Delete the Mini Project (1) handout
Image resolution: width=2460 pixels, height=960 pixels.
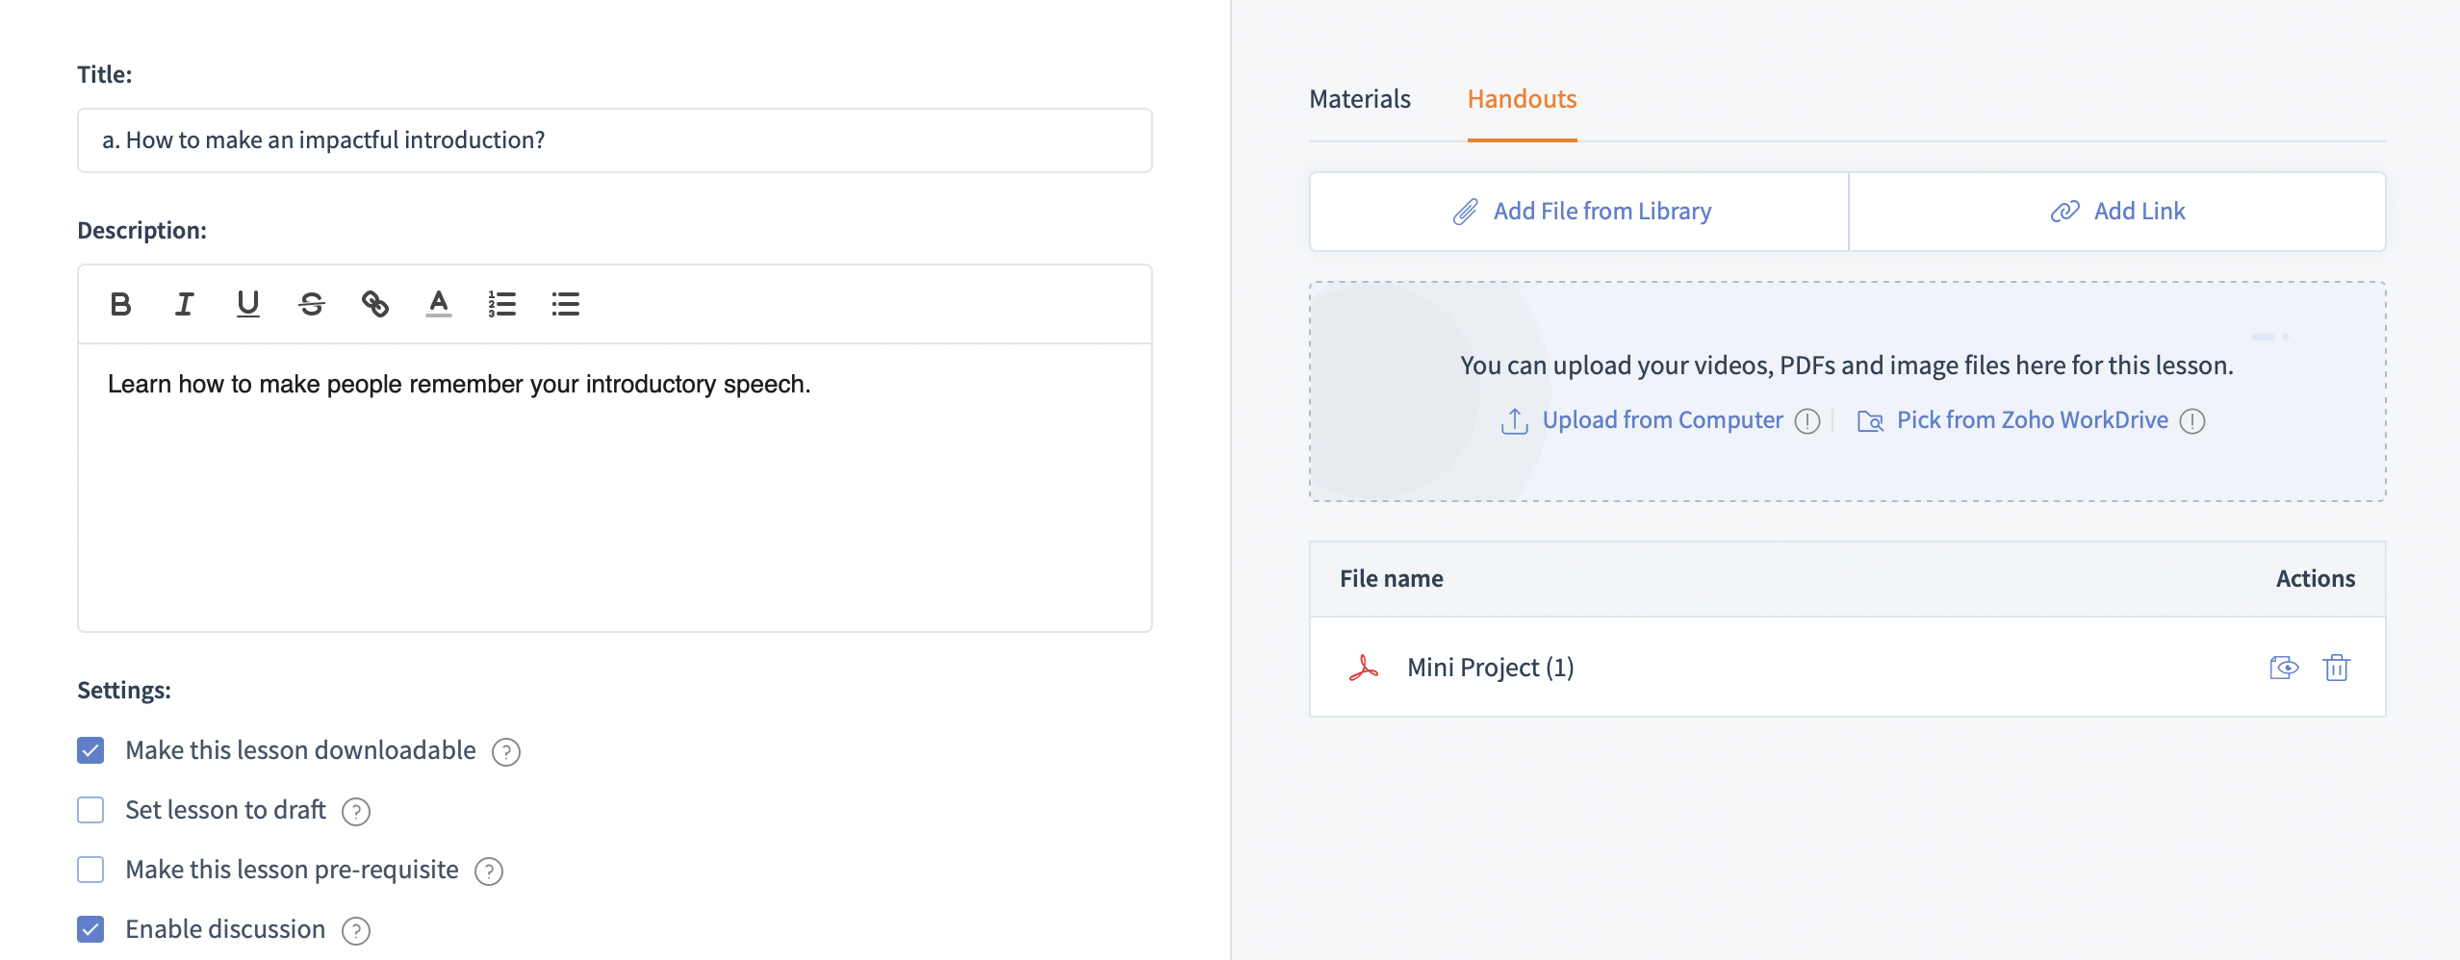2336,668
